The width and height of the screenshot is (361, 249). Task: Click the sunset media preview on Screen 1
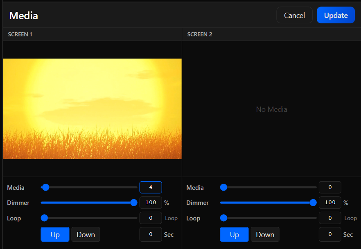click(x=92, y=108)
